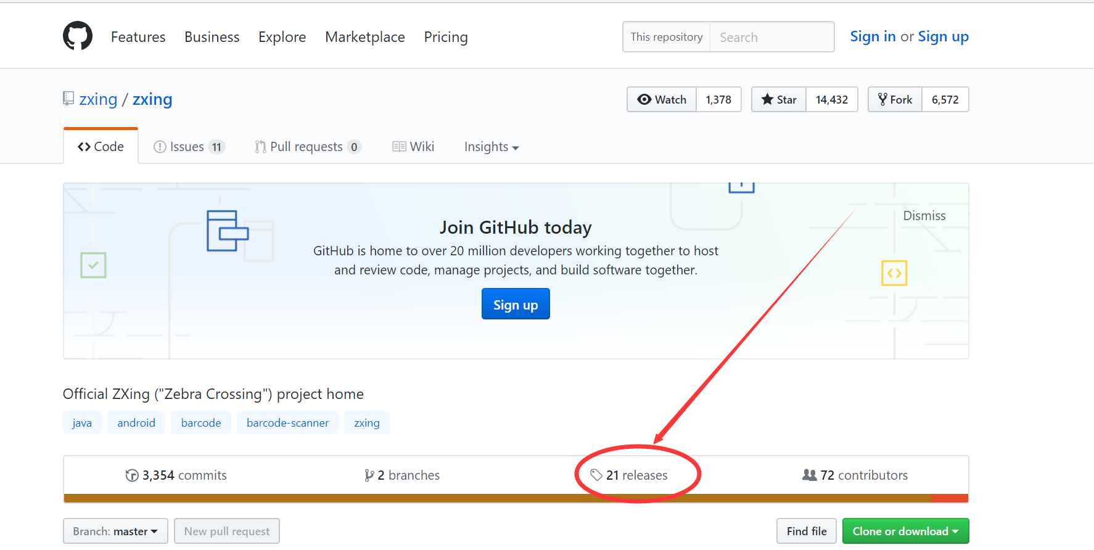
Task: Expand the Clone or download menu
Action: click(905, 531)
